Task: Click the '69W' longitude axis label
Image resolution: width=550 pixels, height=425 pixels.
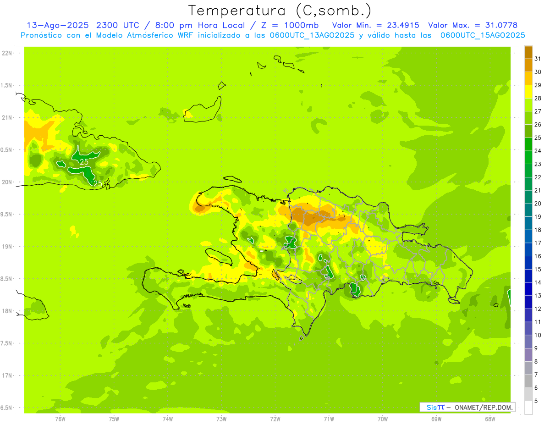Action: [x=436, y=419]
